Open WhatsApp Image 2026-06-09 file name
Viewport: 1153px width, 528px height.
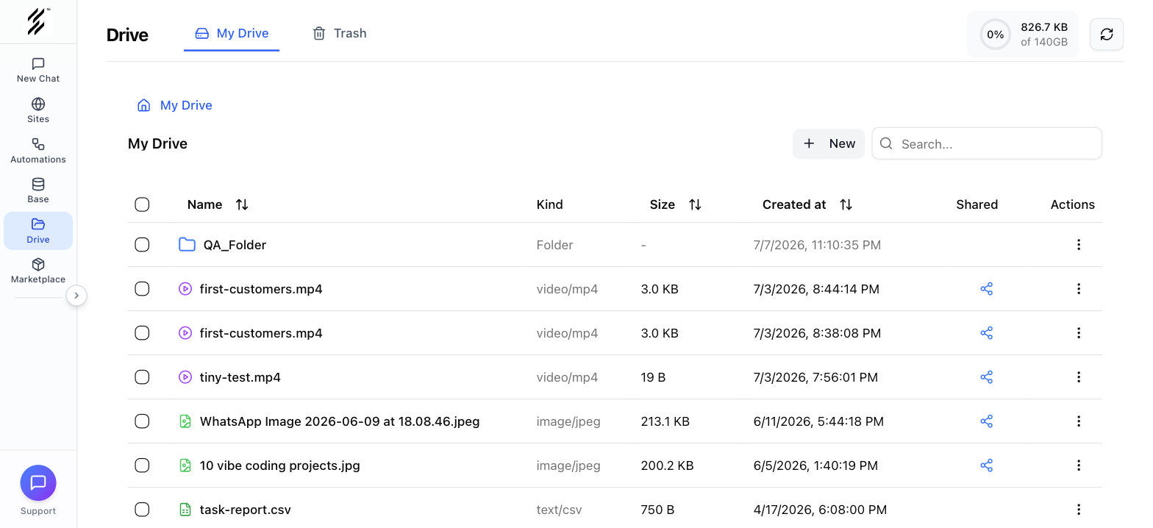pos(340,421)
